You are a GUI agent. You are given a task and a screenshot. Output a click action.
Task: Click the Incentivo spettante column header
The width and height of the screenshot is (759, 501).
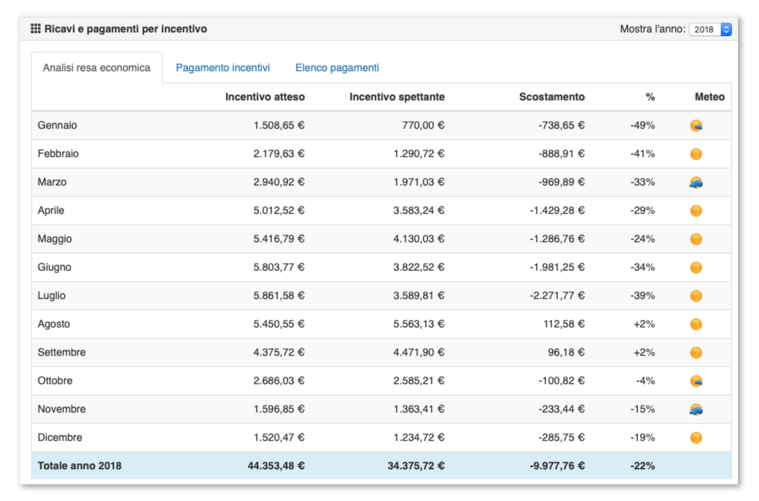click(397, 97)
